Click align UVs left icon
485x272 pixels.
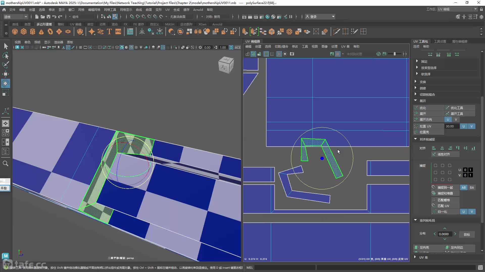434,148
